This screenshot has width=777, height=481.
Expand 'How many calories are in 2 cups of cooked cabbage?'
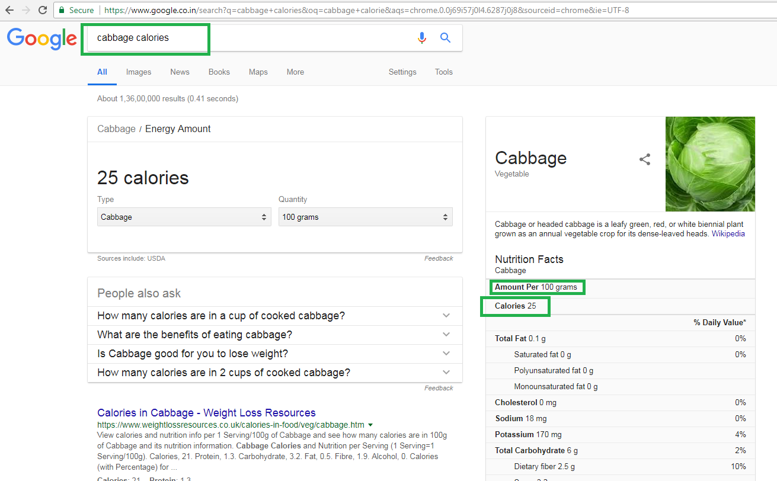[275, 373]
